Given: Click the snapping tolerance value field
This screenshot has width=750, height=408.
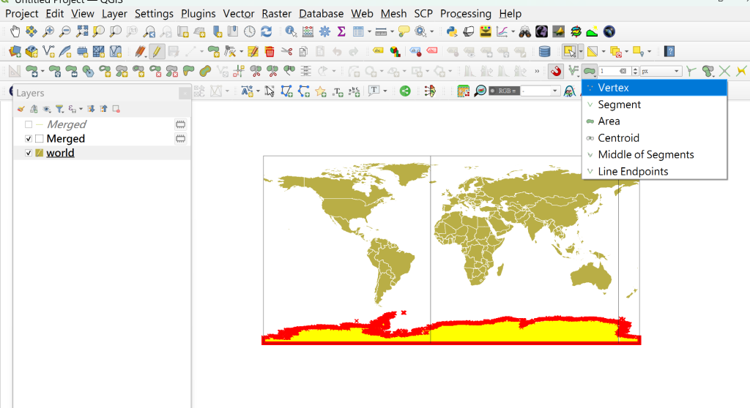Looking at the screenshot, I should coord(615,71).
